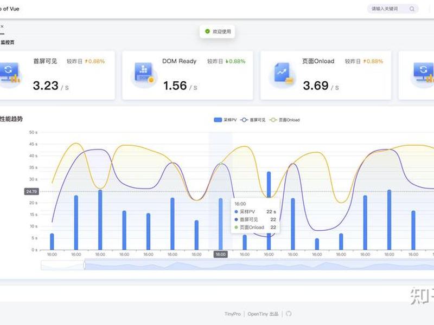Click the 0.88% change in 首屏可见 card
Screen dimensions: 434x325
(x=94, y=61)
